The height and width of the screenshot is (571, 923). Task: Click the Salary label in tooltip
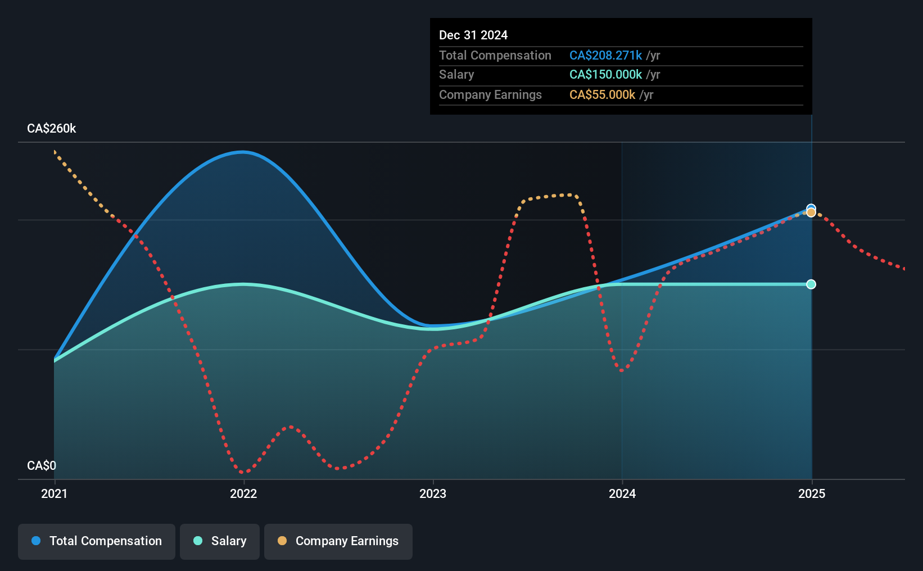click(456, 75)
